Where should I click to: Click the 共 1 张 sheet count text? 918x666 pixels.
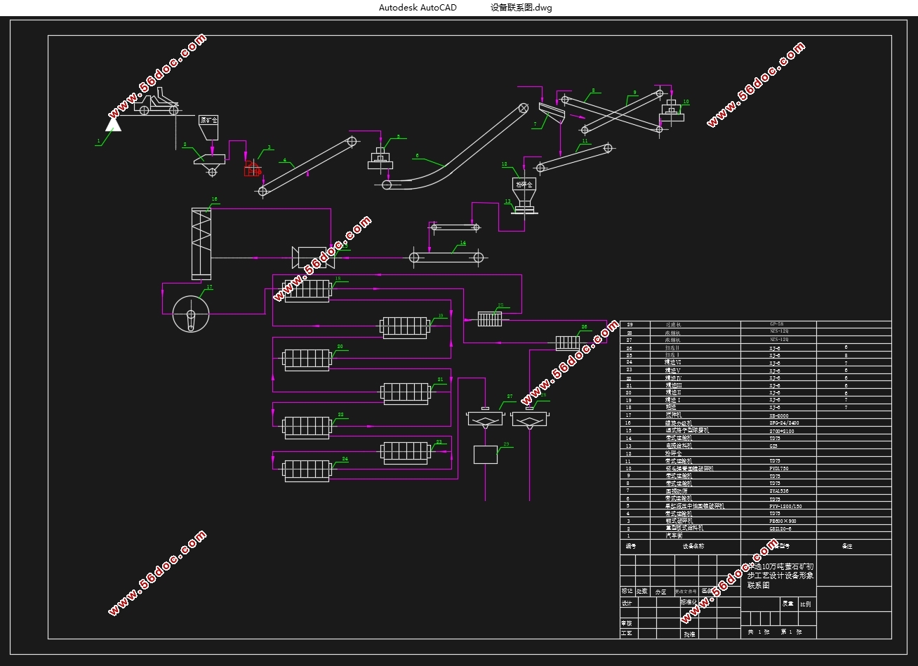coord(757,632)
